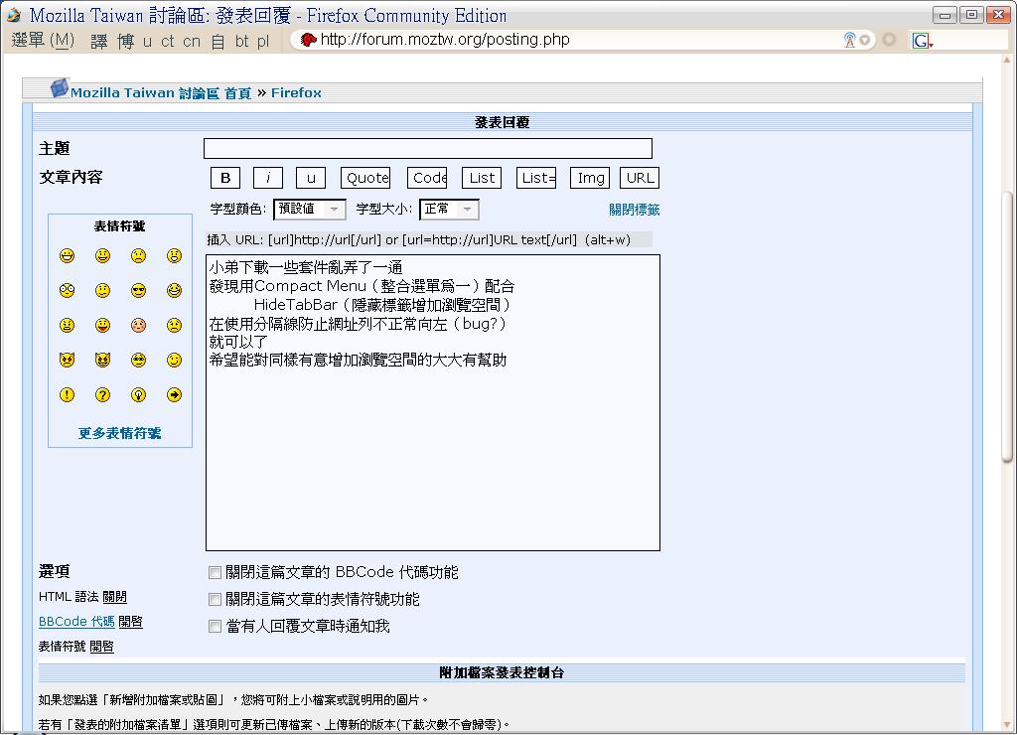This screenshot has height=735, width=1017.
Task: Open the 博 bookmark toolbar item
Action: click(x=126, y=41)
